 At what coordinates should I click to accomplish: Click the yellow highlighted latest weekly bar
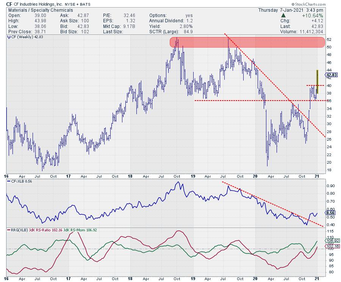tap(317, 82)
